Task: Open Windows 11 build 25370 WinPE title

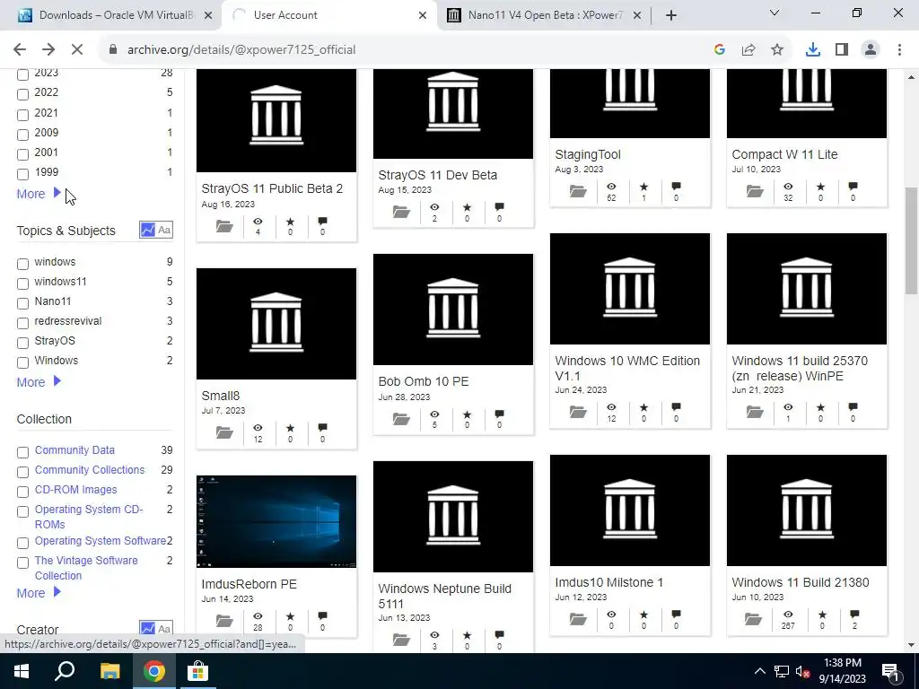Action: click(x=800, y=368)
